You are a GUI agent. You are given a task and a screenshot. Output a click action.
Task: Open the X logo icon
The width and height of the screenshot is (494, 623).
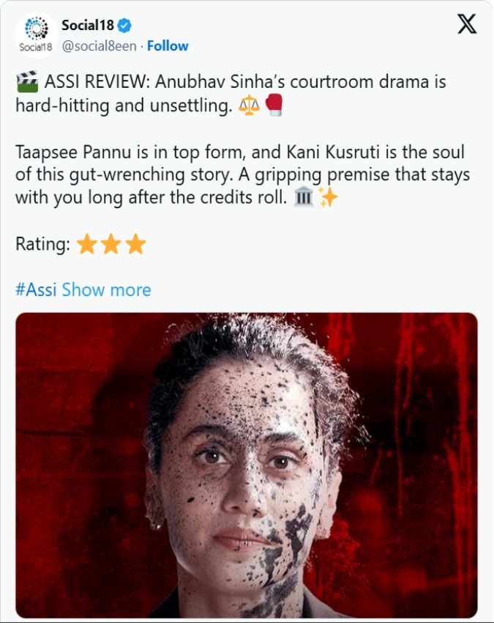pyautogui.click(x=467, y=25)
